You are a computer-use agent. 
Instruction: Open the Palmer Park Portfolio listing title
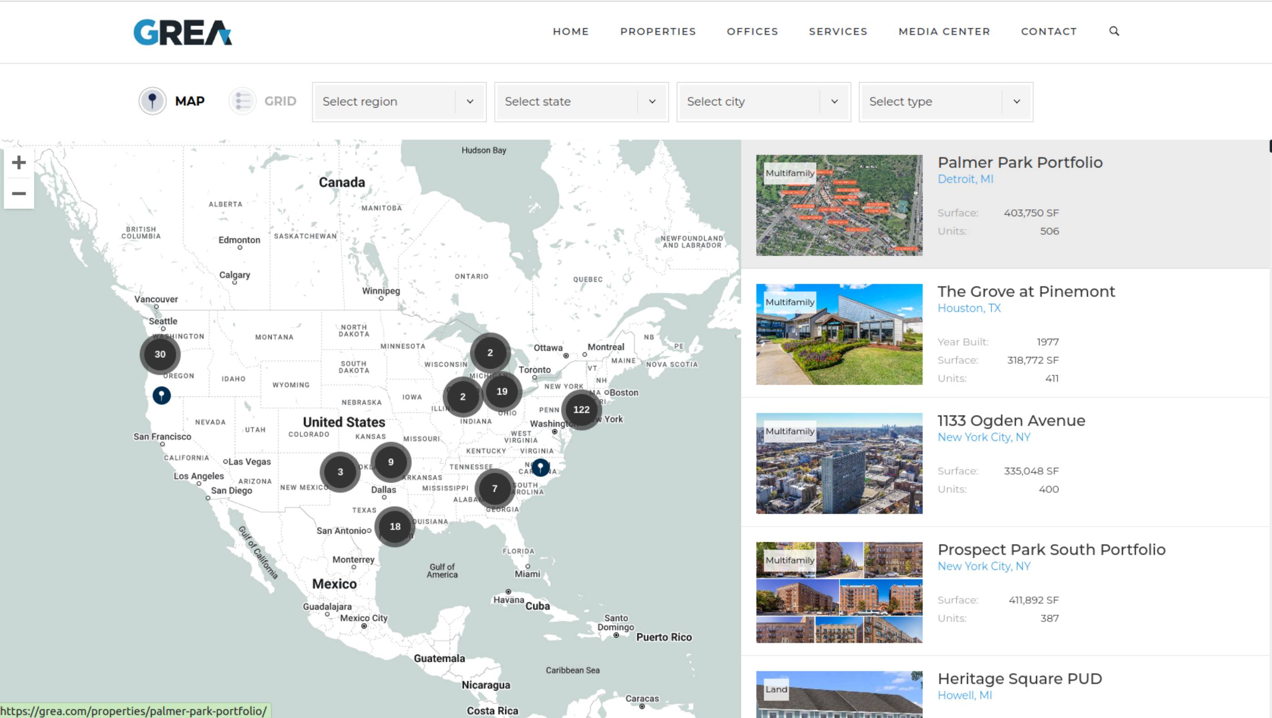tap(1020, 162)
